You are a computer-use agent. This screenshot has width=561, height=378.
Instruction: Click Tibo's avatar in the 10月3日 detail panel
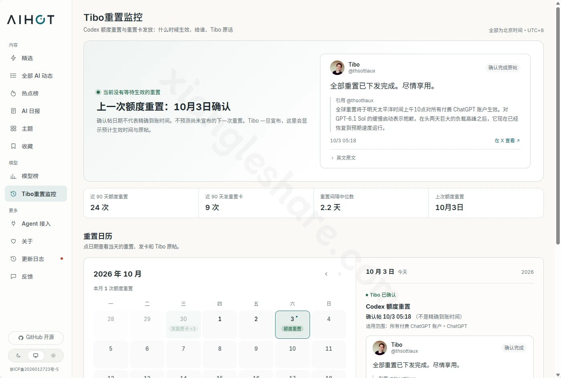click(x=380, y=348)
